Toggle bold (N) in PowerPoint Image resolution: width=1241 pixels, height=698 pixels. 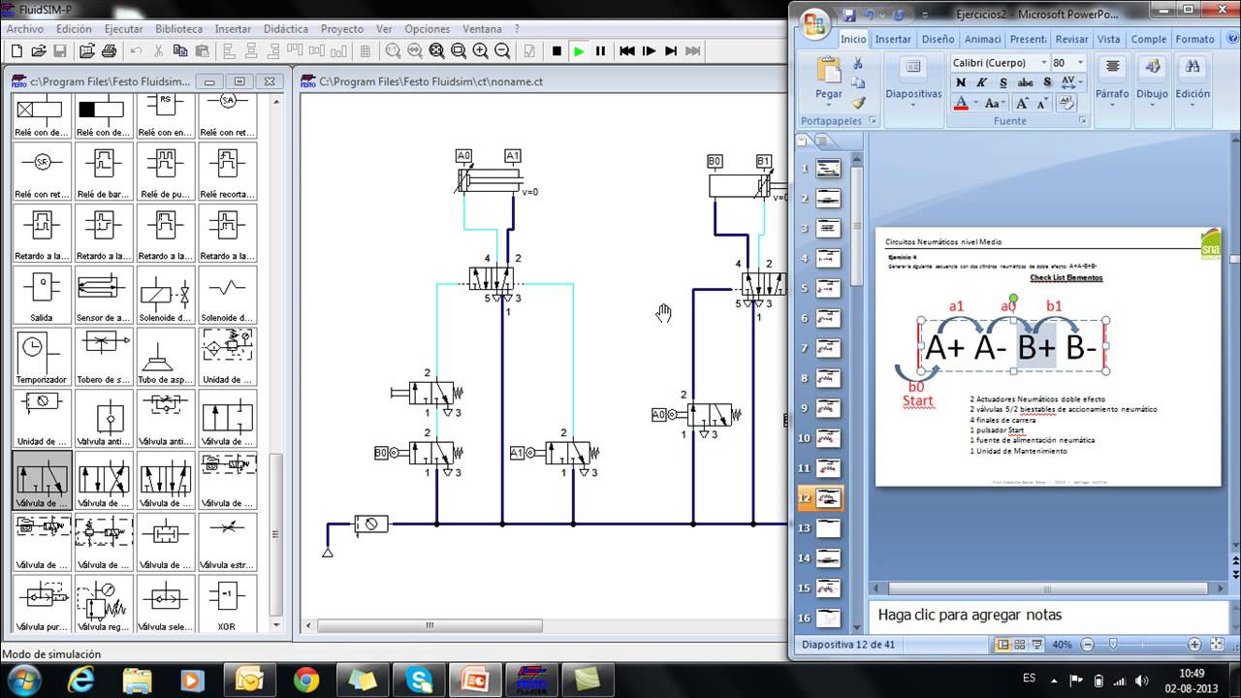pos(961,83)
